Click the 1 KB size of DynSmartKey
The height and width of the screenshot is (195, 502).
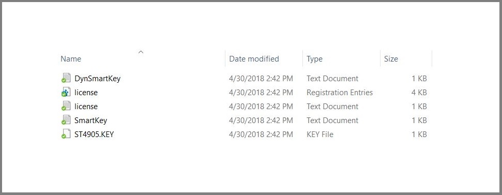(419, 79)
